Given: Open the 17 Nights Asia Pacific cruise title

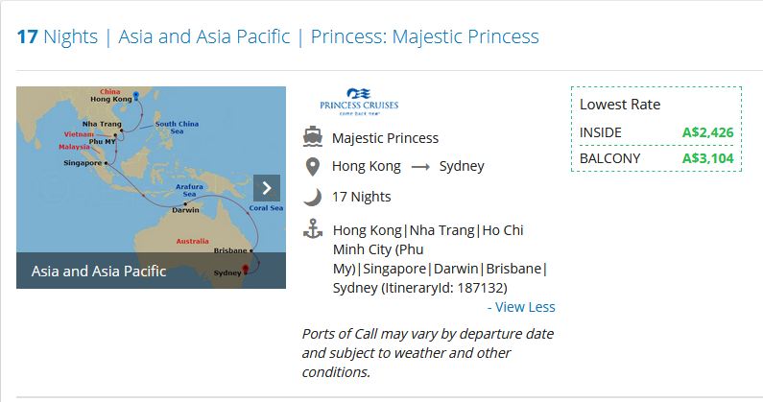Looking at the screenshot, I should pyautogui.click(x=278, y=36).
